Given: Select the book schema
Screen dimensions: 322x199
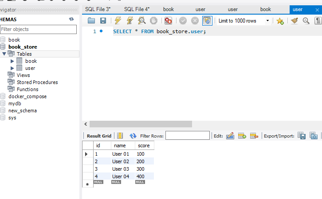Looking at the screenshot, I should tap(14, 40).
